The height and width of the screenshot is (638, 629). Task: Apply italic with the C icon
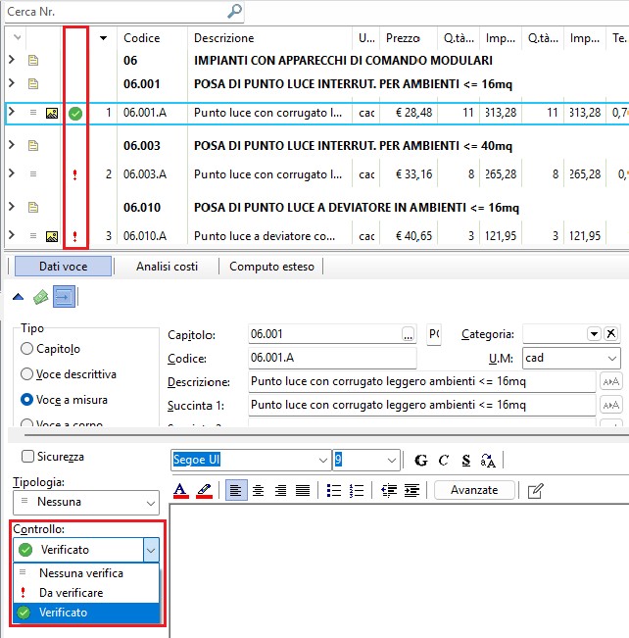click(x=444, y=461)
